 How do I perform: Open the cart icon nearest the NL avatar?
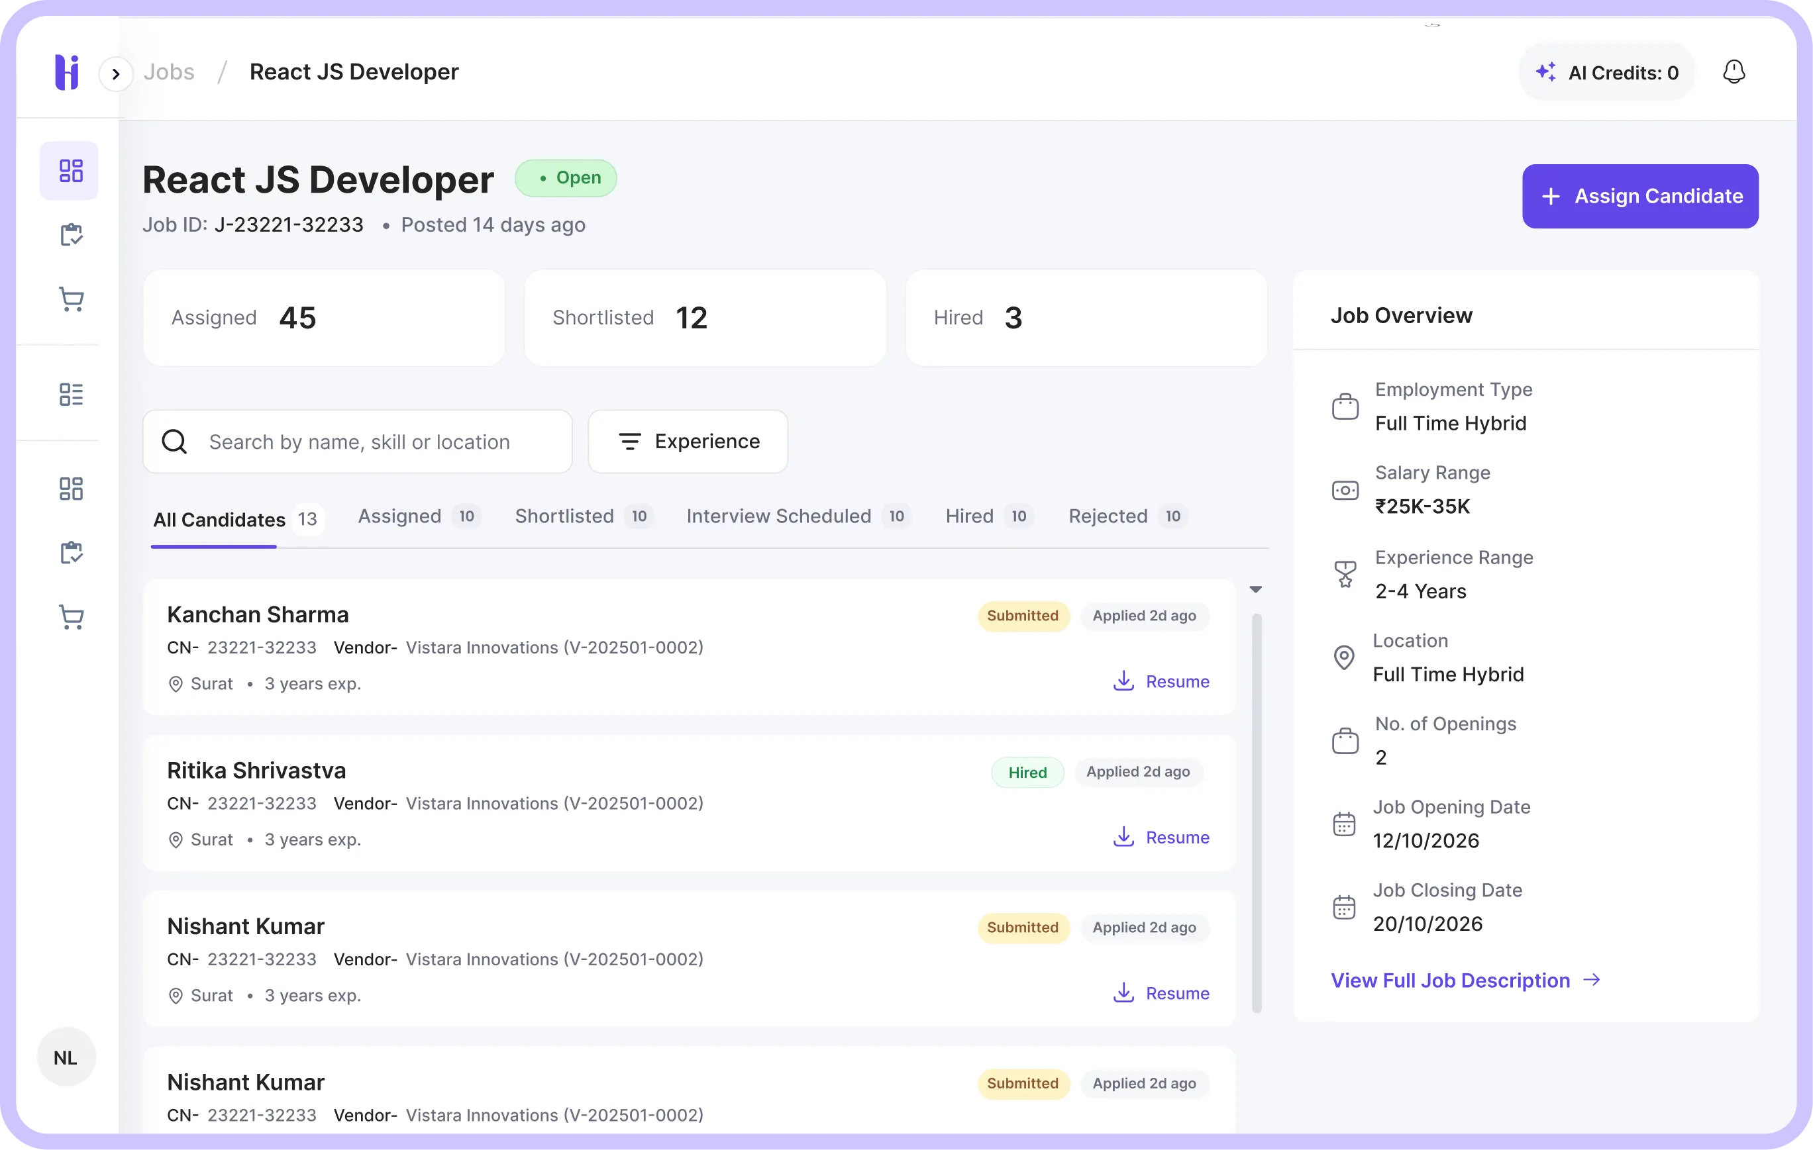pyautogui.click(x=71, y=617)
